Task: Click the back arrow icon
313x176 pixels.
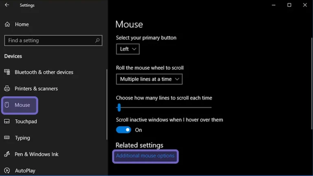Action: pyautogui.click(x=7, y=5)
